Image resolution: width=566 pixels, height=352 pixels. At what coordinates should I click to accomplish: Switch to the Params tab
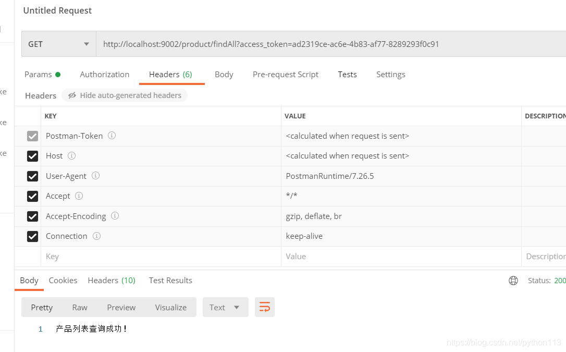pyautogui.click(x=42, y=75)
